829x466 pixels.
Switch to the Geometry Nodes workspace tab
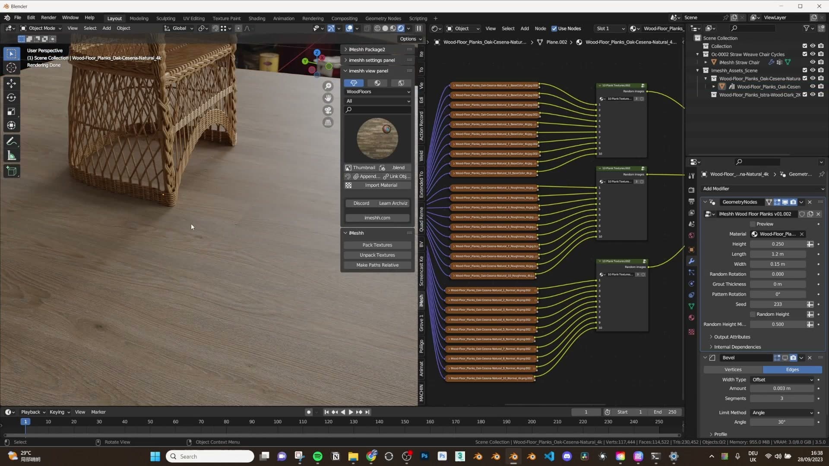tap(383, 19)
